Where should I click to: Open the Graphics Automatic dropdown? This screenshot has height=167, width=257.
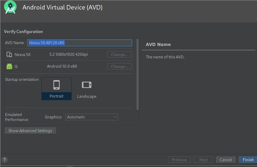pos(92,117)
